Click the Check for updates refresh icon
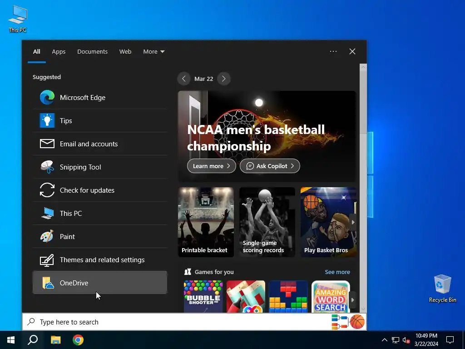465x349 pixels. pyautogui.click(x=47, y=190)
